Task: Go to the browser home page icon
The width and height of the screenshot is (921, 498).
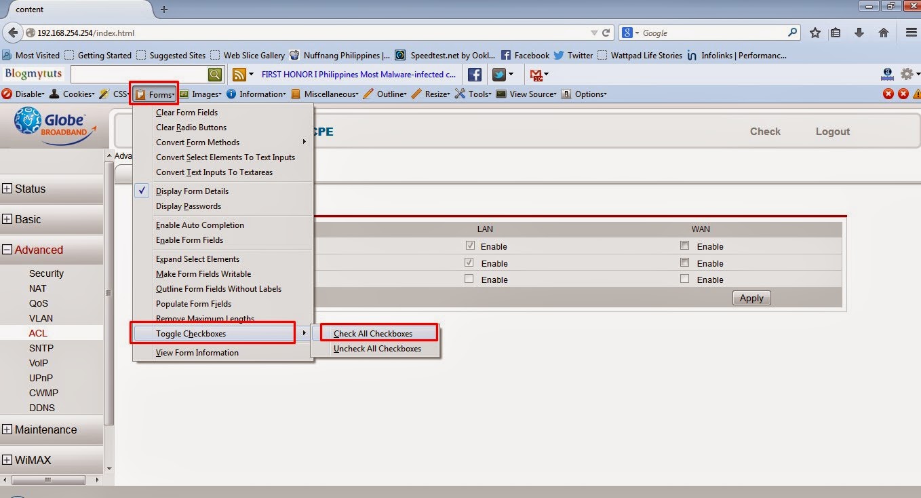Action: [884, 33]
